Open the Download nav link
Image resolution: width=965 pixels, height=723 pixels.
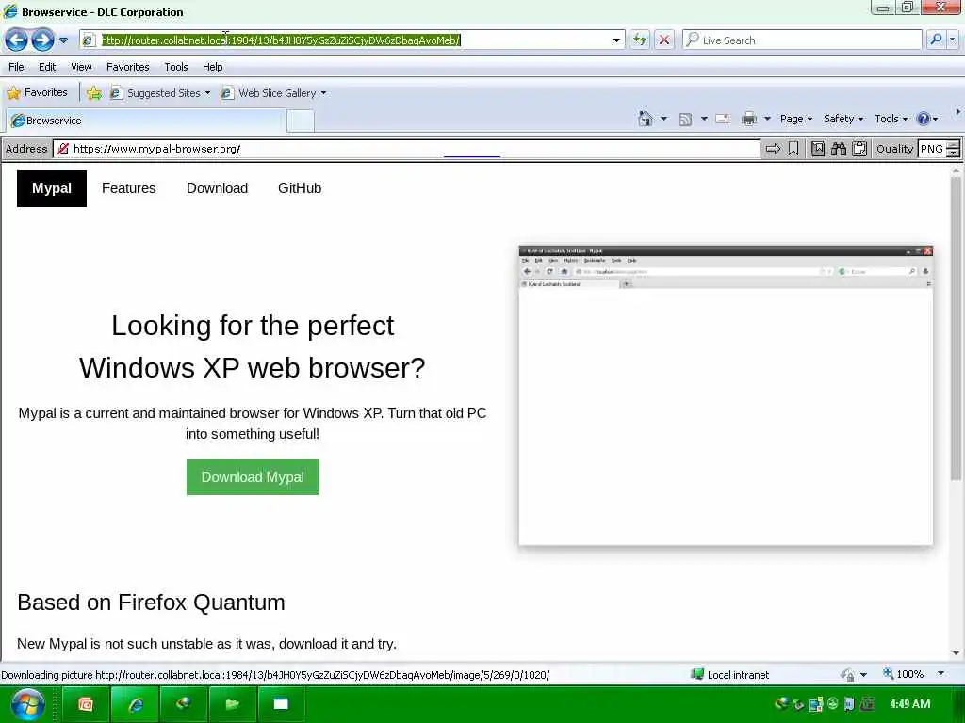218,188
